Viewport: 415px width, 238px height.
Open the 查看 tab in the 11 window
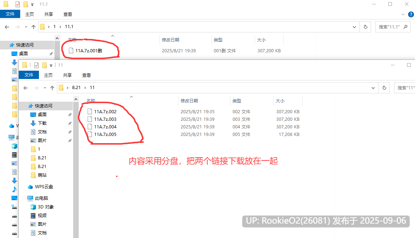[86, 75]
